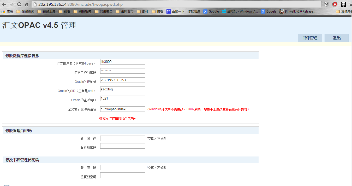Click the Oracle的SID（正常是orcl） label
This screenshot has width=352, height=186.
coord(78,91)
